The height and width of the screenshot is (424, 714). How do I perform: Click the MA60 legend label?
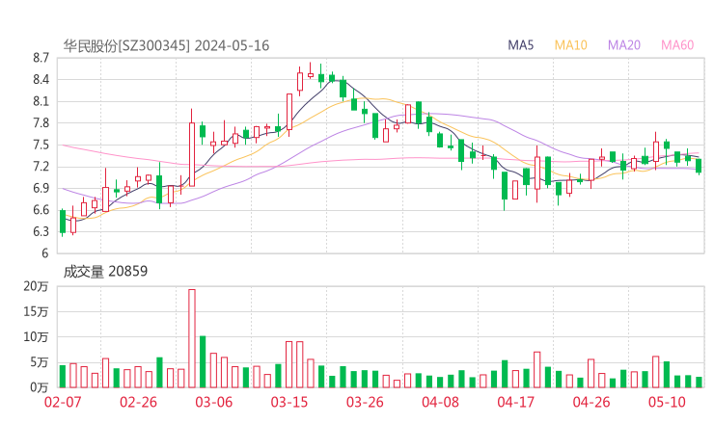coord(677,45)
